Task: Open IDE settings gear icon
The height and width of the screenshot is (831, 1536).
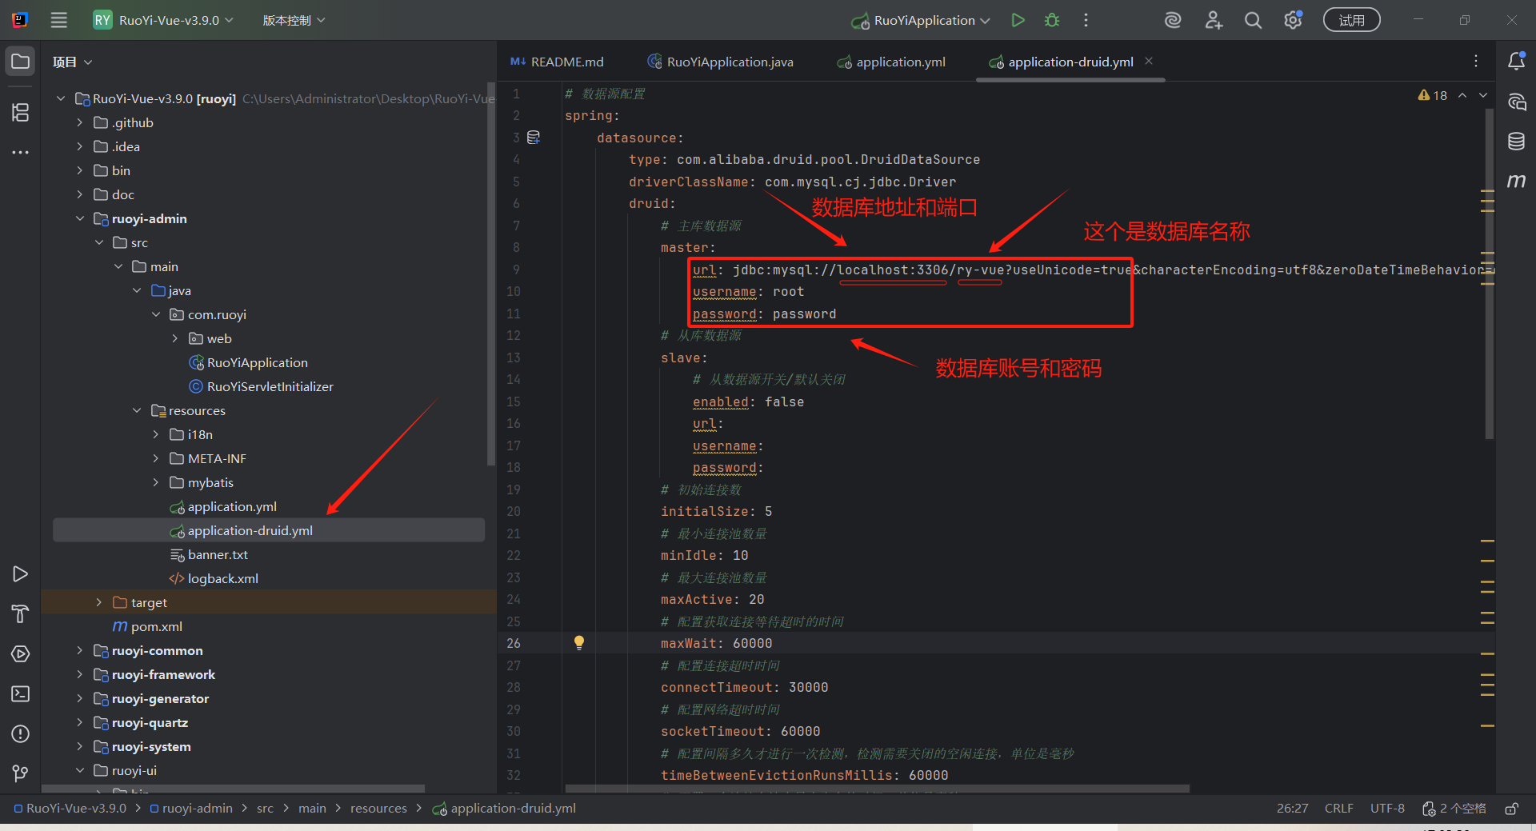Action: (x=1293, y=20)
